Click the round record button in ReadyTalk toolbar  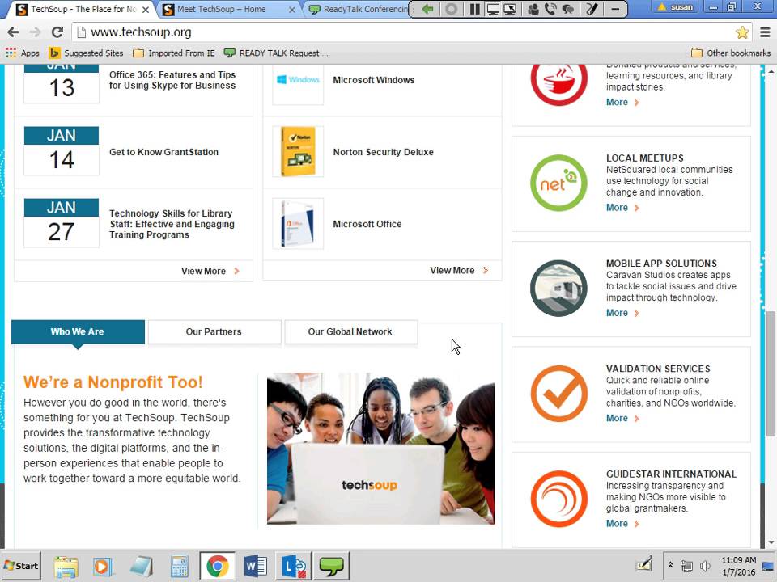tap(451, 9)
